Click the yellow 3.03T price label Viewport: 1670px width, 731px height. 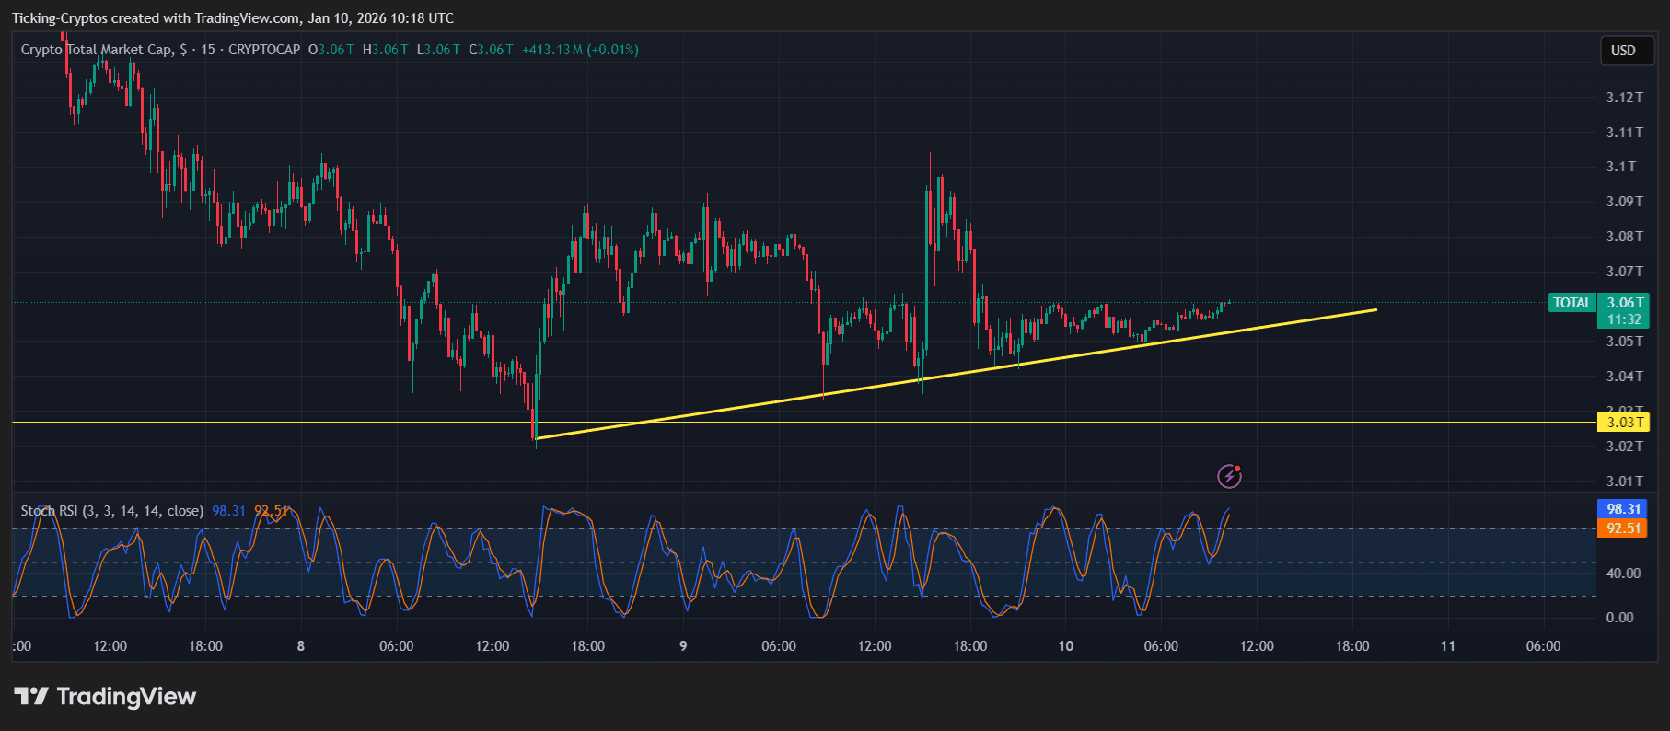click(x=1624, y=423)
